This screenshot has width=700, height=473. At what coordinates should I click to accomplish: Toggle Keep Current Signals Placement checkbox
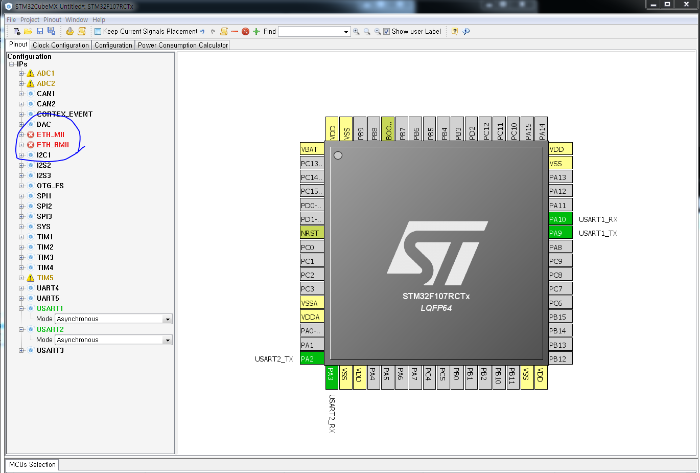(x=98, y=32)
